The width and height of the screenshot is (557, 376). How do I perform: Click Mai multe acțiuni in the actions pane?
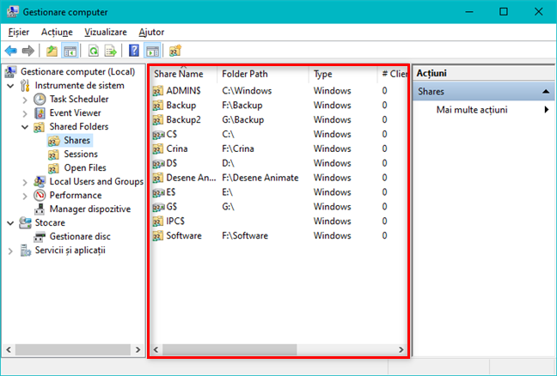click(x=472, y=110)
